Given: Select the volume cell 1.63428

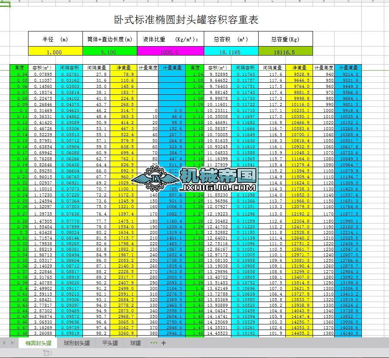Looking at the screenshot, I should click(x=42, y=232).
